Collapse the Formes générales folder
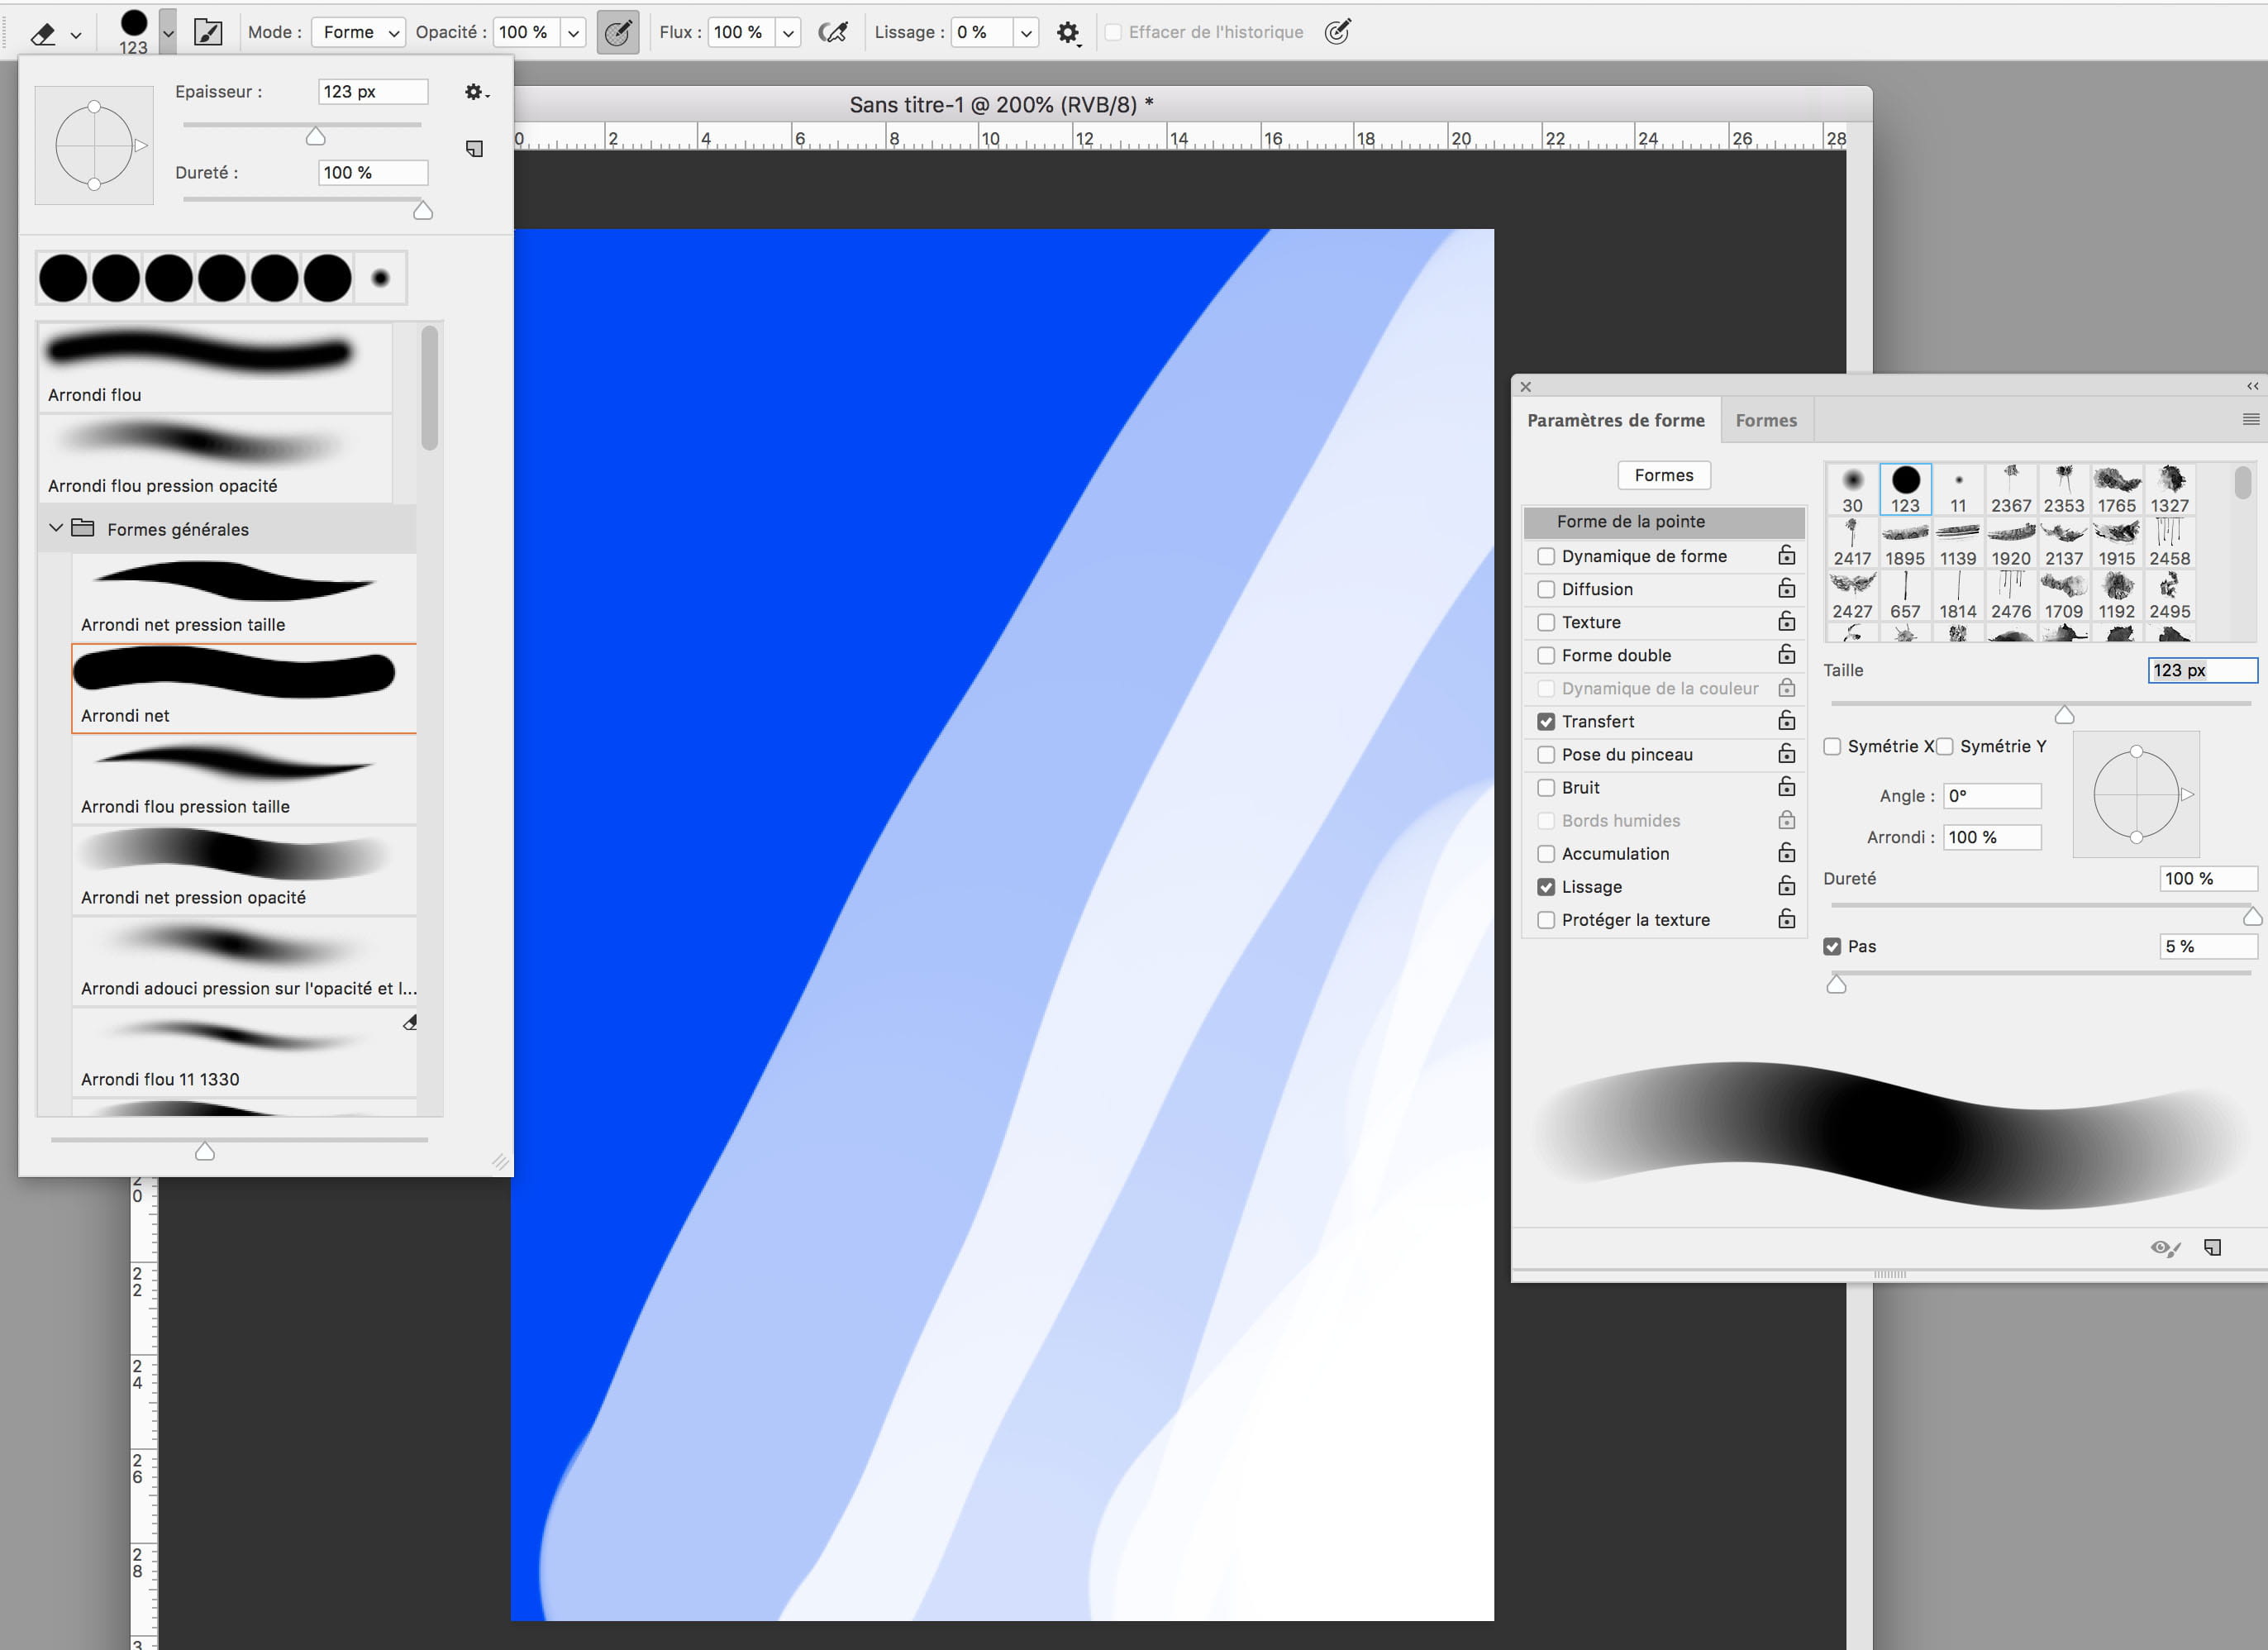 pyautogui.click(x=56, y=528)
